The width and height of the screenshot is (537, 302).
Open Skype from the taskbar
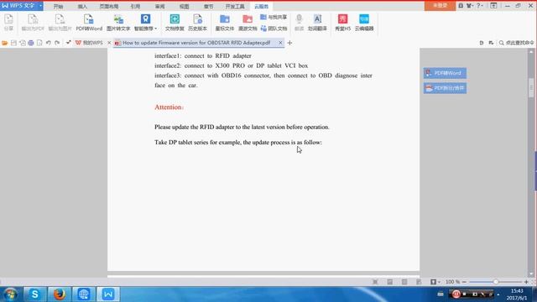tap(34, 294)
